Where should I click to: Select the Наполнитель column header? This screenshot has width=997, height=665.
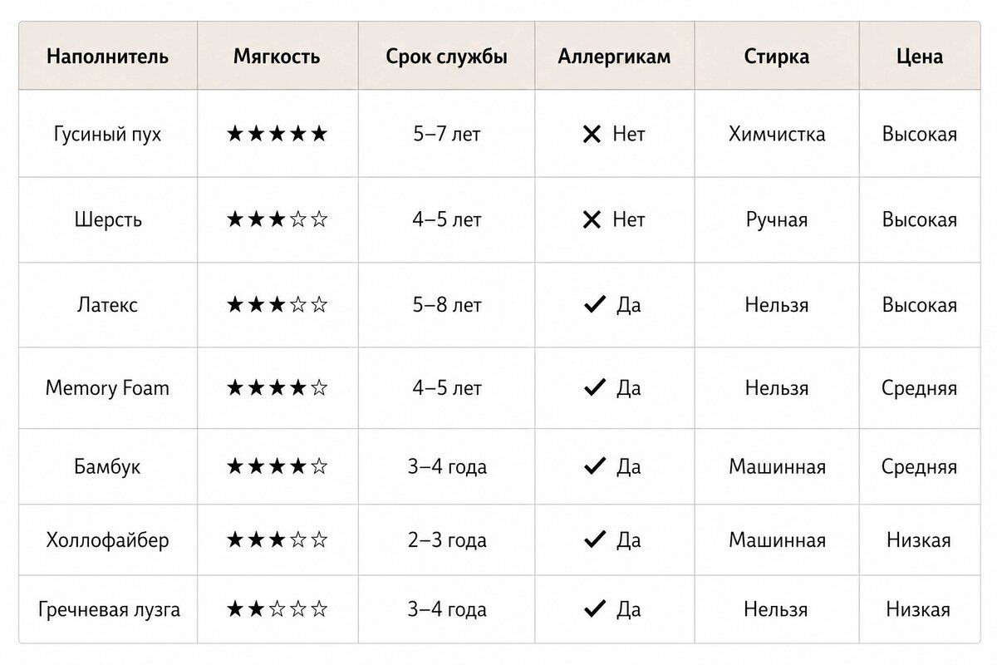click(108, 57)
